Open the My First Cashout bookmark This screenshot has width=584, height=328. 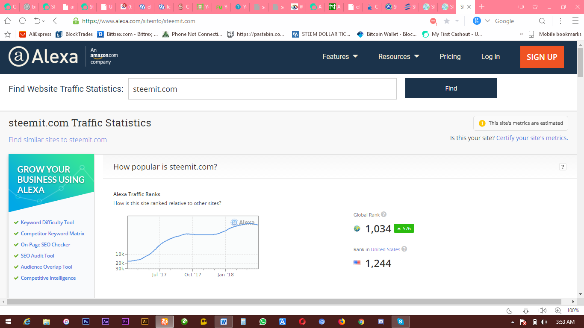click(452, 34)
